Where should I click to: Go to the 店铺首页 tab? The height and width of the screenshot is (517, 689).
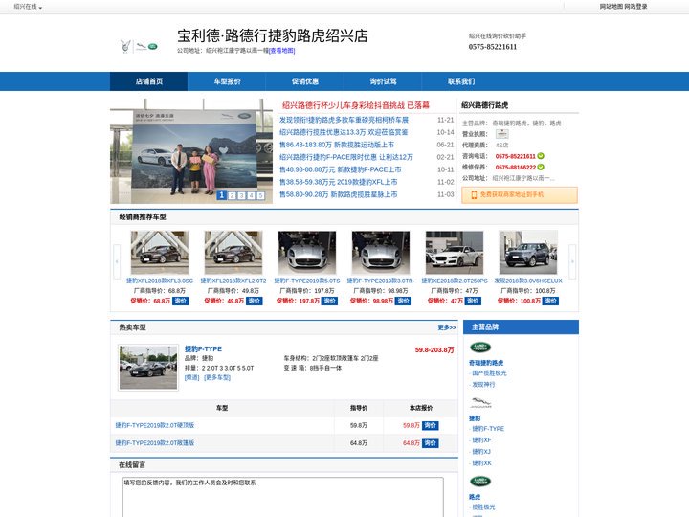[x=149, y=81]
